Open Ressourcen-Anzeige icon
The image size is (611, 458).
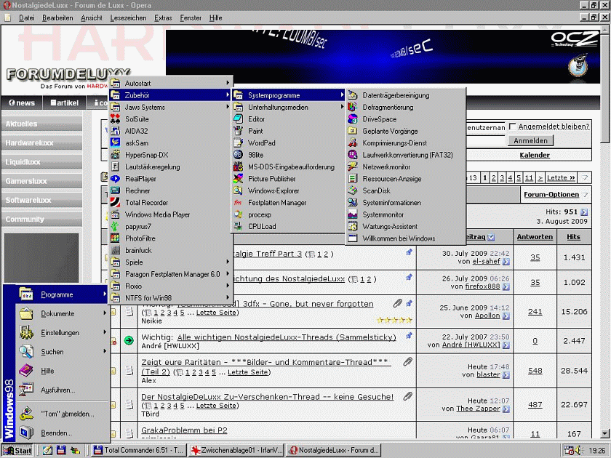click(x=353, y=179)
